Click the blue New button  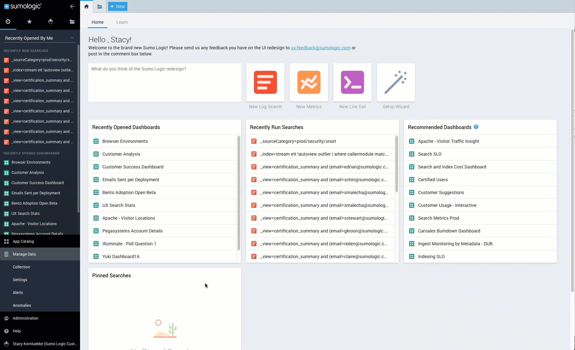click(117, 6)
